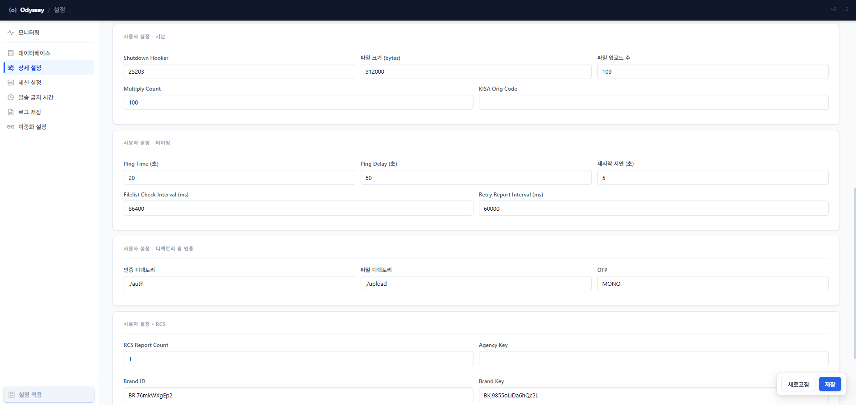Click the log save document icon

click(x=11, y=112)
